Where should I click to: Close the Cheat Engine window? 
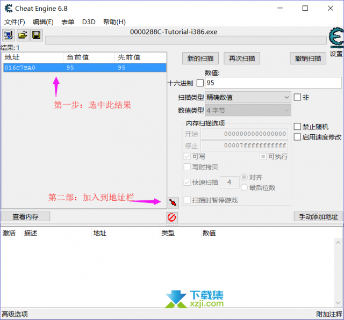click(x=331, y=9)
